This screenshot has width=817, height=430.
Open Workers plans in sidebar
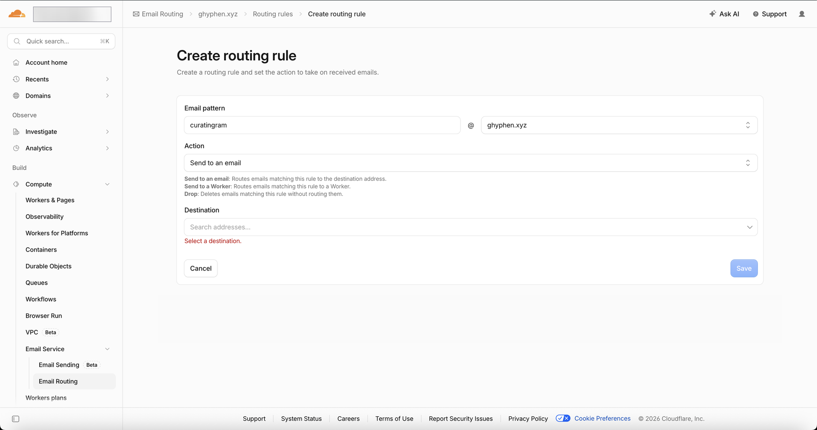46,398
